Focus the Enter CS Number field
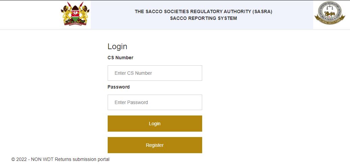This screenshot has height=168, width=350. [x=155, y=73]
